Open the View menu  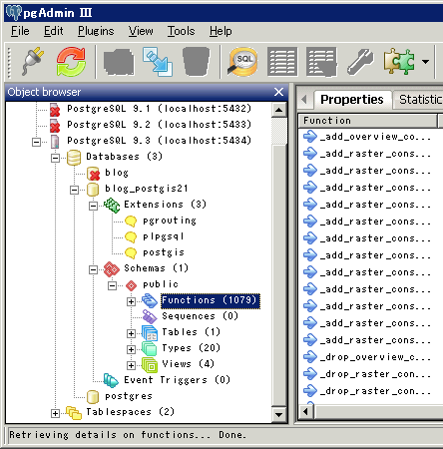tap(141, 31)
